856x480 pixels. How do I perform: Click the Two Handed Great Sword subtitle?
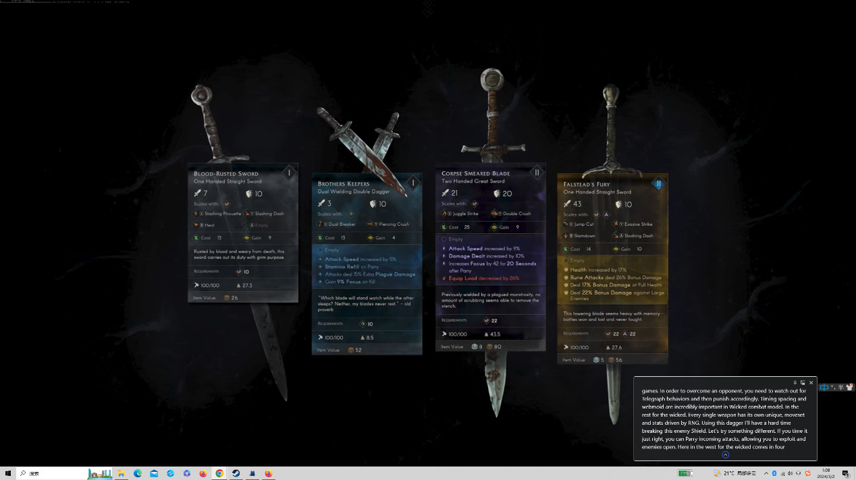coord(473,181)
